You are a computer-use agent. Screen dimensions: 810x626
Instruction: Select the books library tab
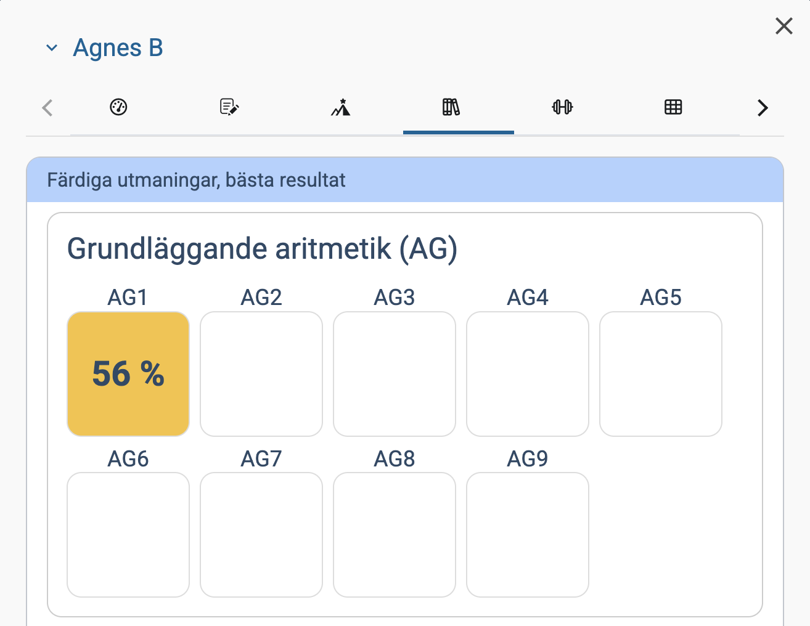451,107
